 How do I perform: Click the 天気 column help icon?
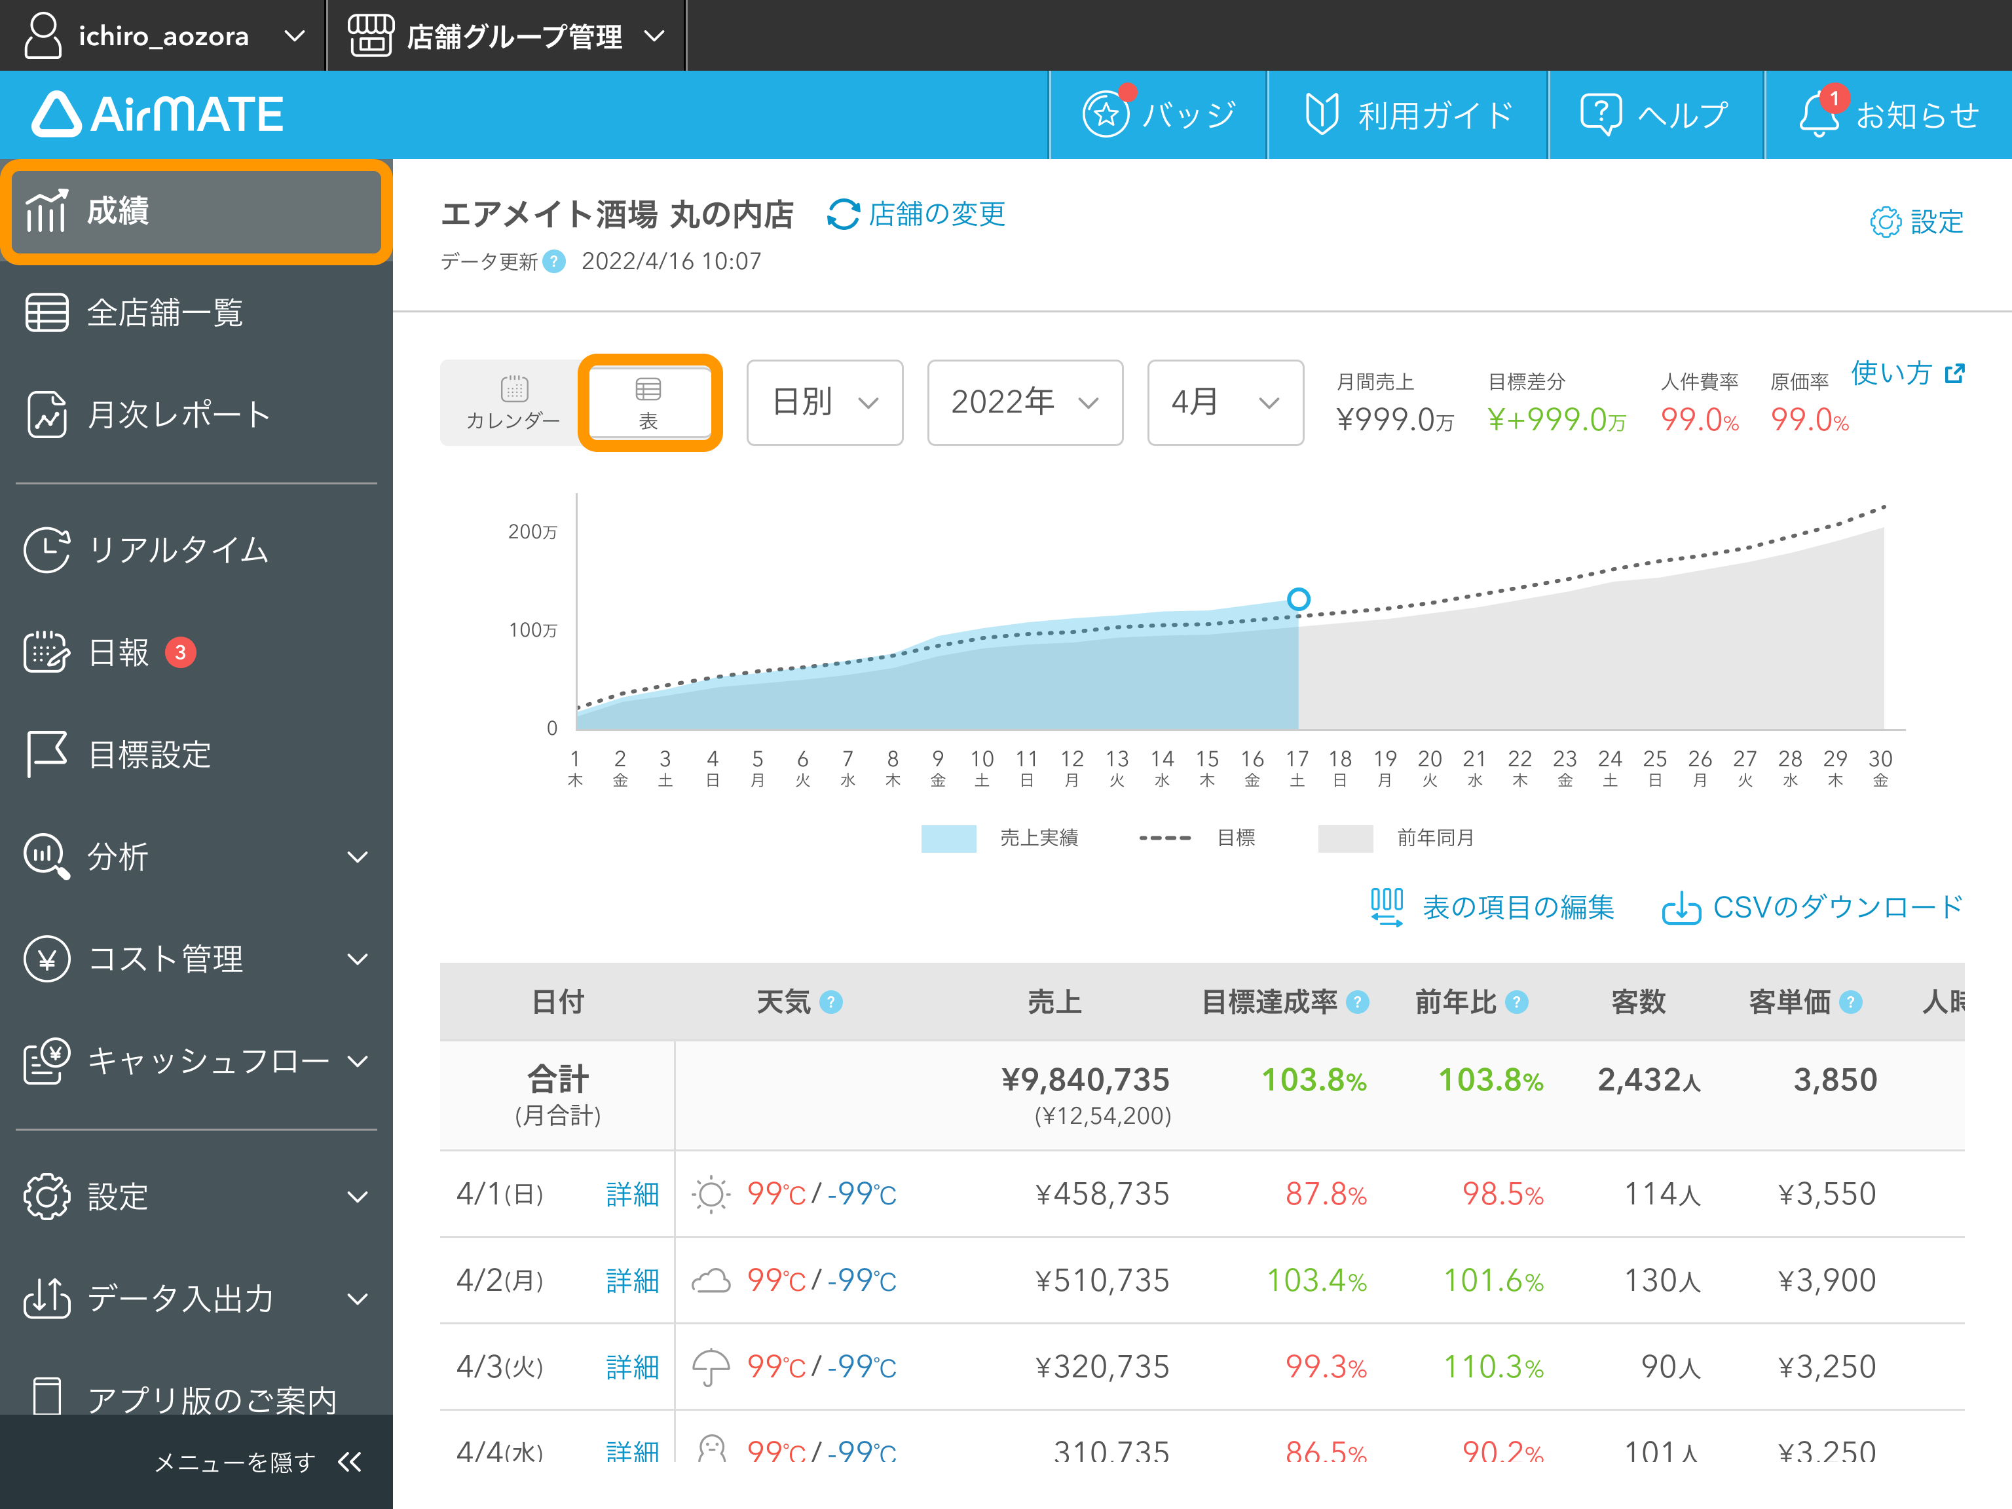(830, 1002)
